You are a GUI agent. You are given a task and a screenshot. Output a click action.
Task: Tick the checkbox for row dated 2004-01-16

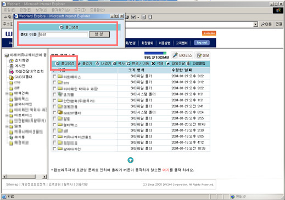(x=54, y=142)
